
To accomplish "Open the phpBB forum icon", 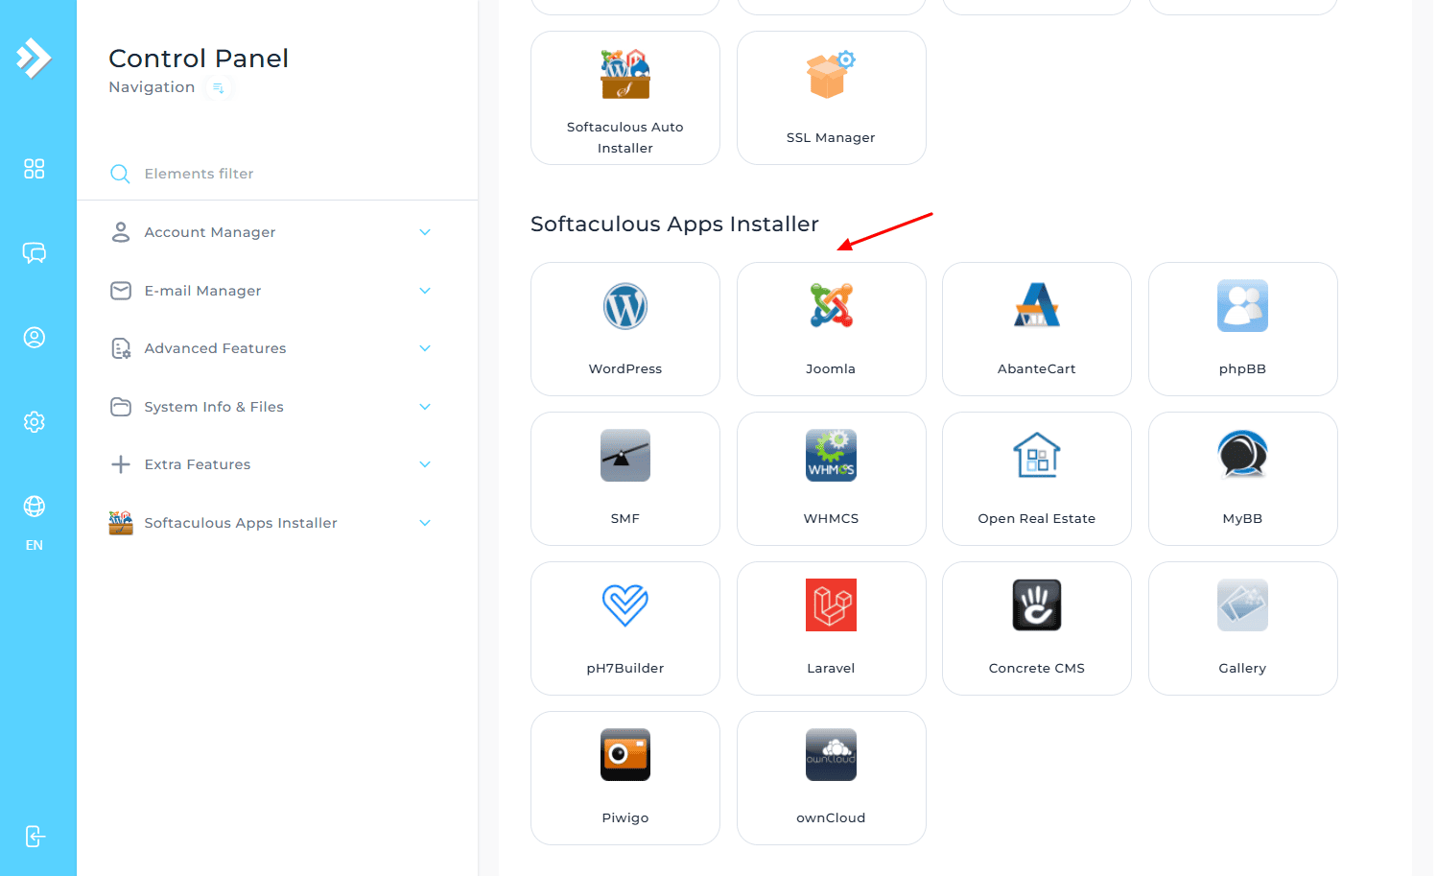I will [1242, 306].
